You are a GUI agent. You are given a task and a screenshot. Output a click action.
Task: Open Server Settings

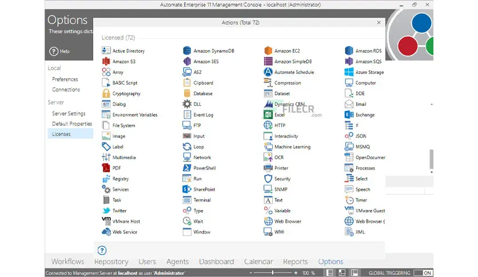pos(69,113)
